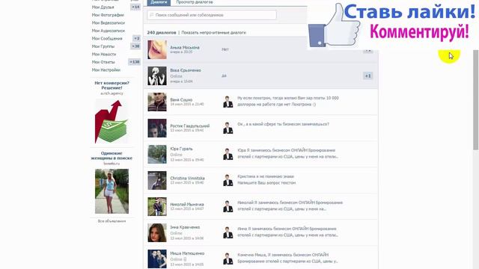Open Мои Аудиозаписи in the sidebar
The height and width of the screenshot is (269, 479).
point(109,31)
